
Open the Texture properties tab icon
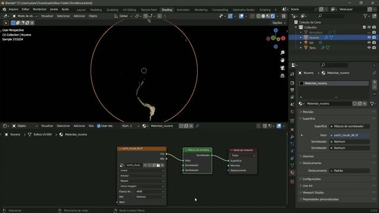(292, 182)
